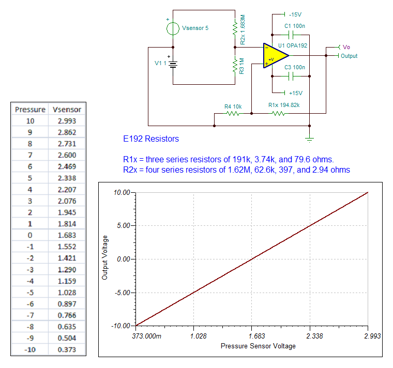Screen dimensions: 393x368
Task: Click the red output voltage trace
Action: (252, 259)
